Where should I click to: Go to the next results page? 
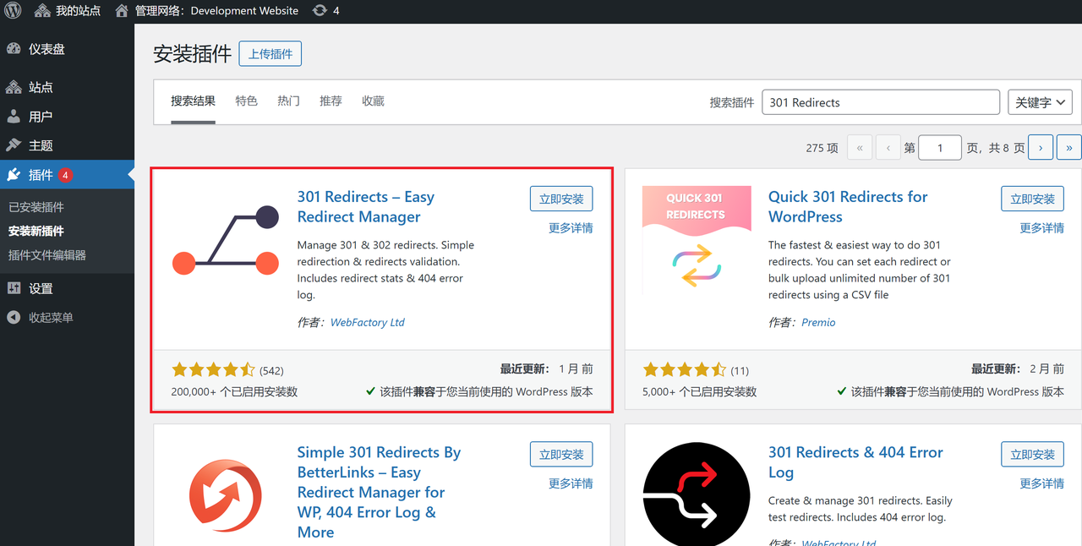1041,147
